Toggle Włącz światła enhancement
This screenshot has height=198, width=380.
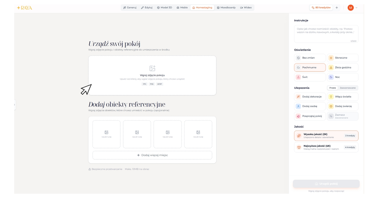point(342,97)
